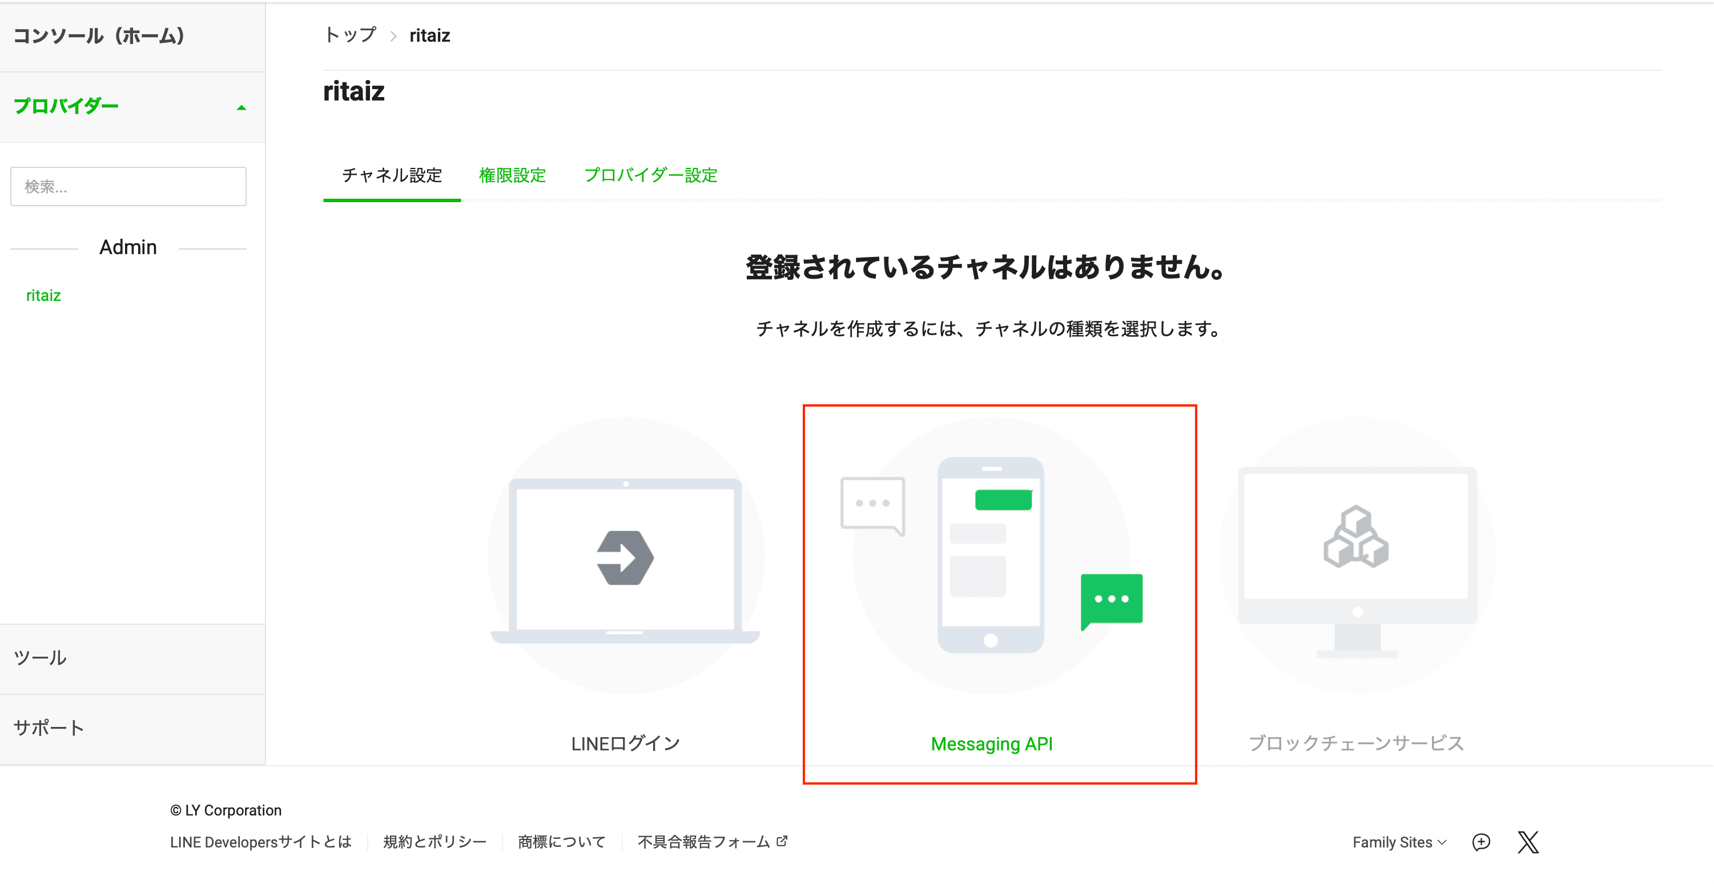Click the LINE Login laptop illustration
1714x884 pixels.
(625, 556)
